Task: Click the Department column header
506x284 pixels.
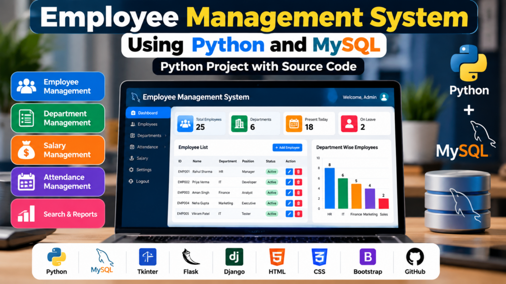Action: coord(227,161)
